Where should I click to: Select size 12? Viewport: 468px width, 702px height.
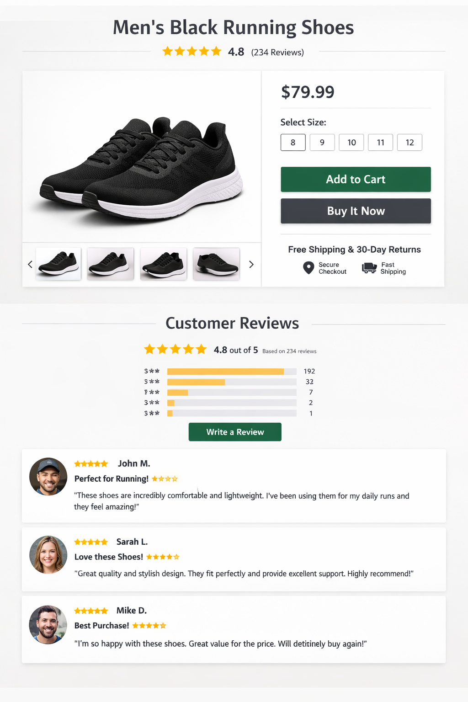[x=409, y=142]
